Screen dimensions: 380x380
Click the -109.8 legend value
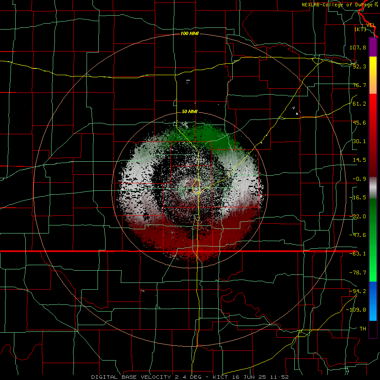356,310
